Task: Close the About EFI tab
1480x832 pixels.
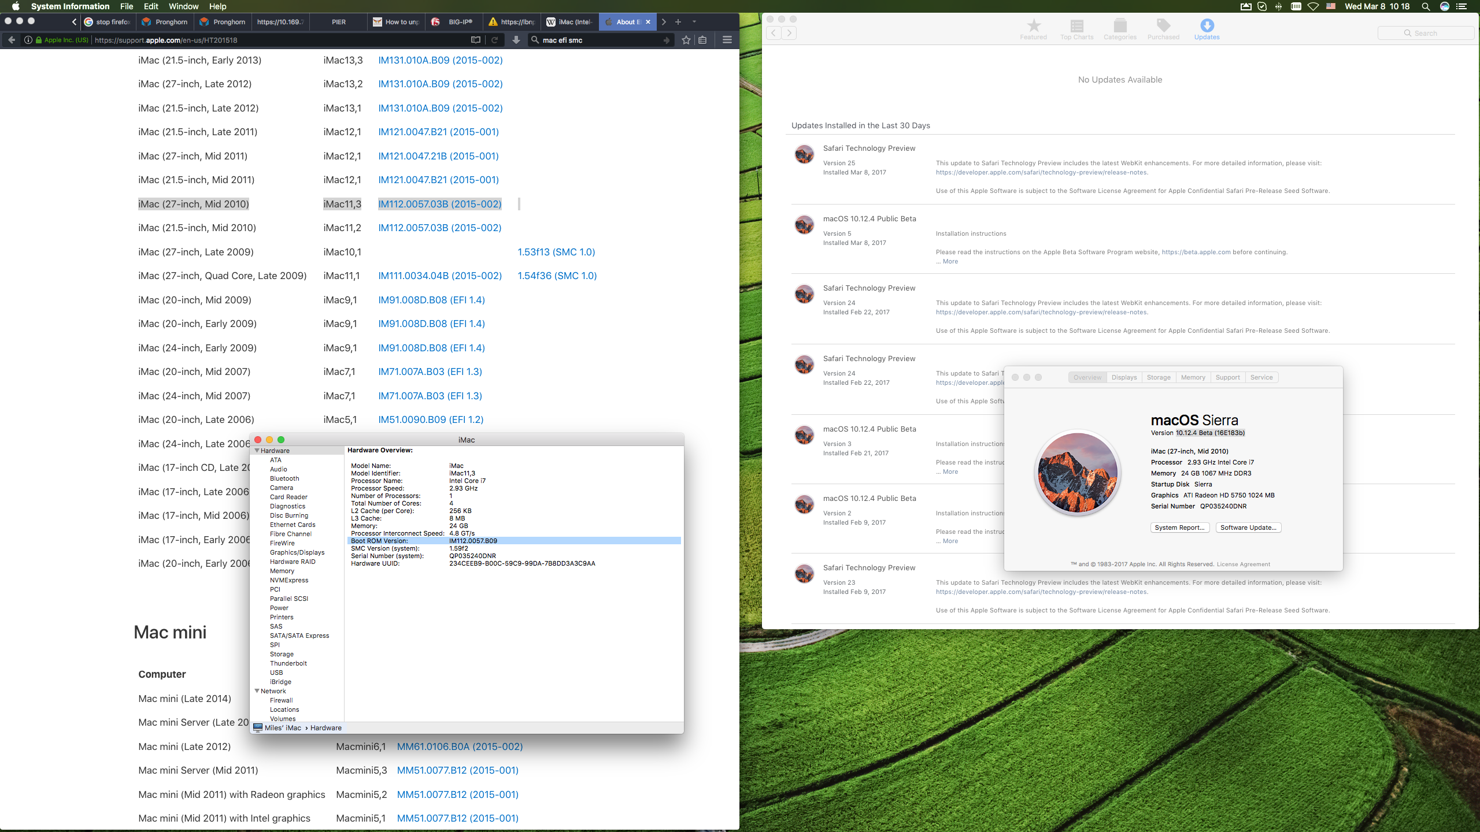Action: (x=648, y=22)
